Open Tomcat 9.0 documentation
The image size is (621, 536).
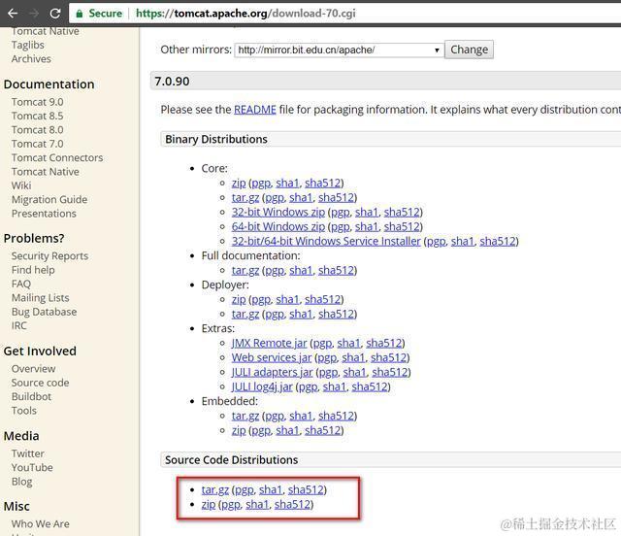coord(37,102)
